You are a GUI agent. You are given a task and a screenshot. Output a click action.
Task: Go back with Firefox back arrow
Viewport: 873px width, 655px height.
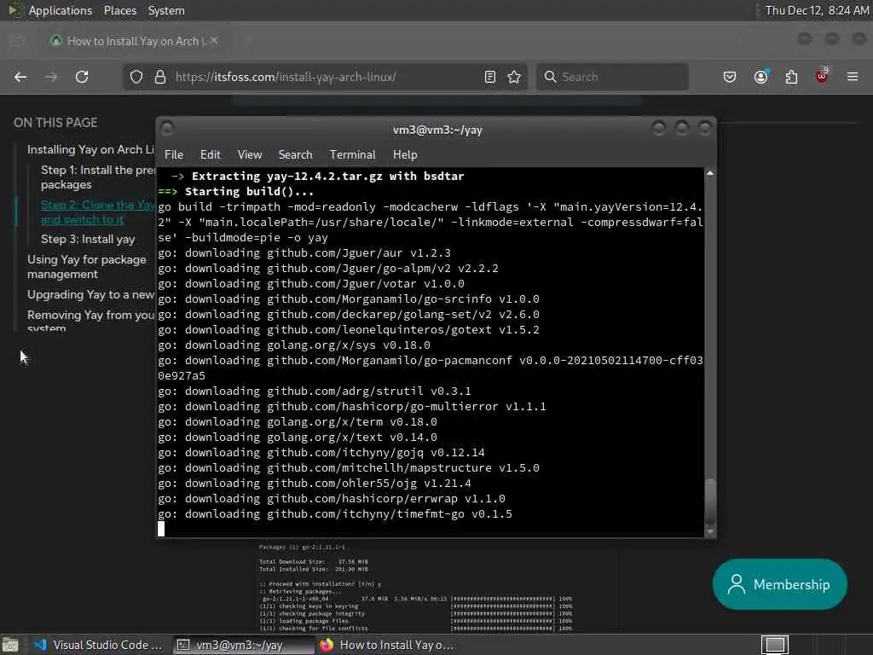tap(20, 77)
